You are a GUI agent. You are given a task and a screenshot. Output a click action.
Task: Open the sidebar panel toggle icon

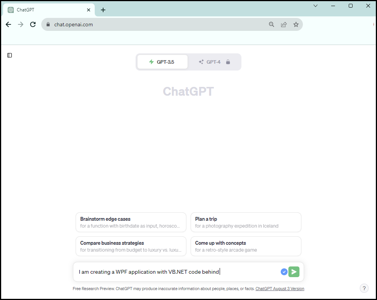tap(10, 55)
